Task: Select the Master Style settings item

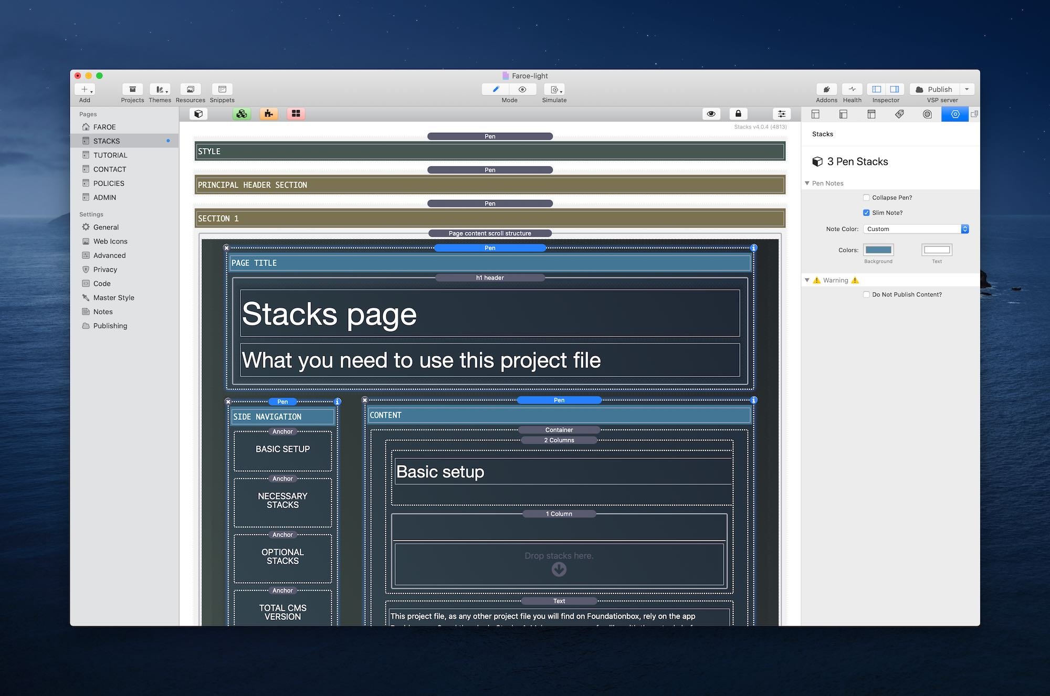Action: [x=113, y=298]
